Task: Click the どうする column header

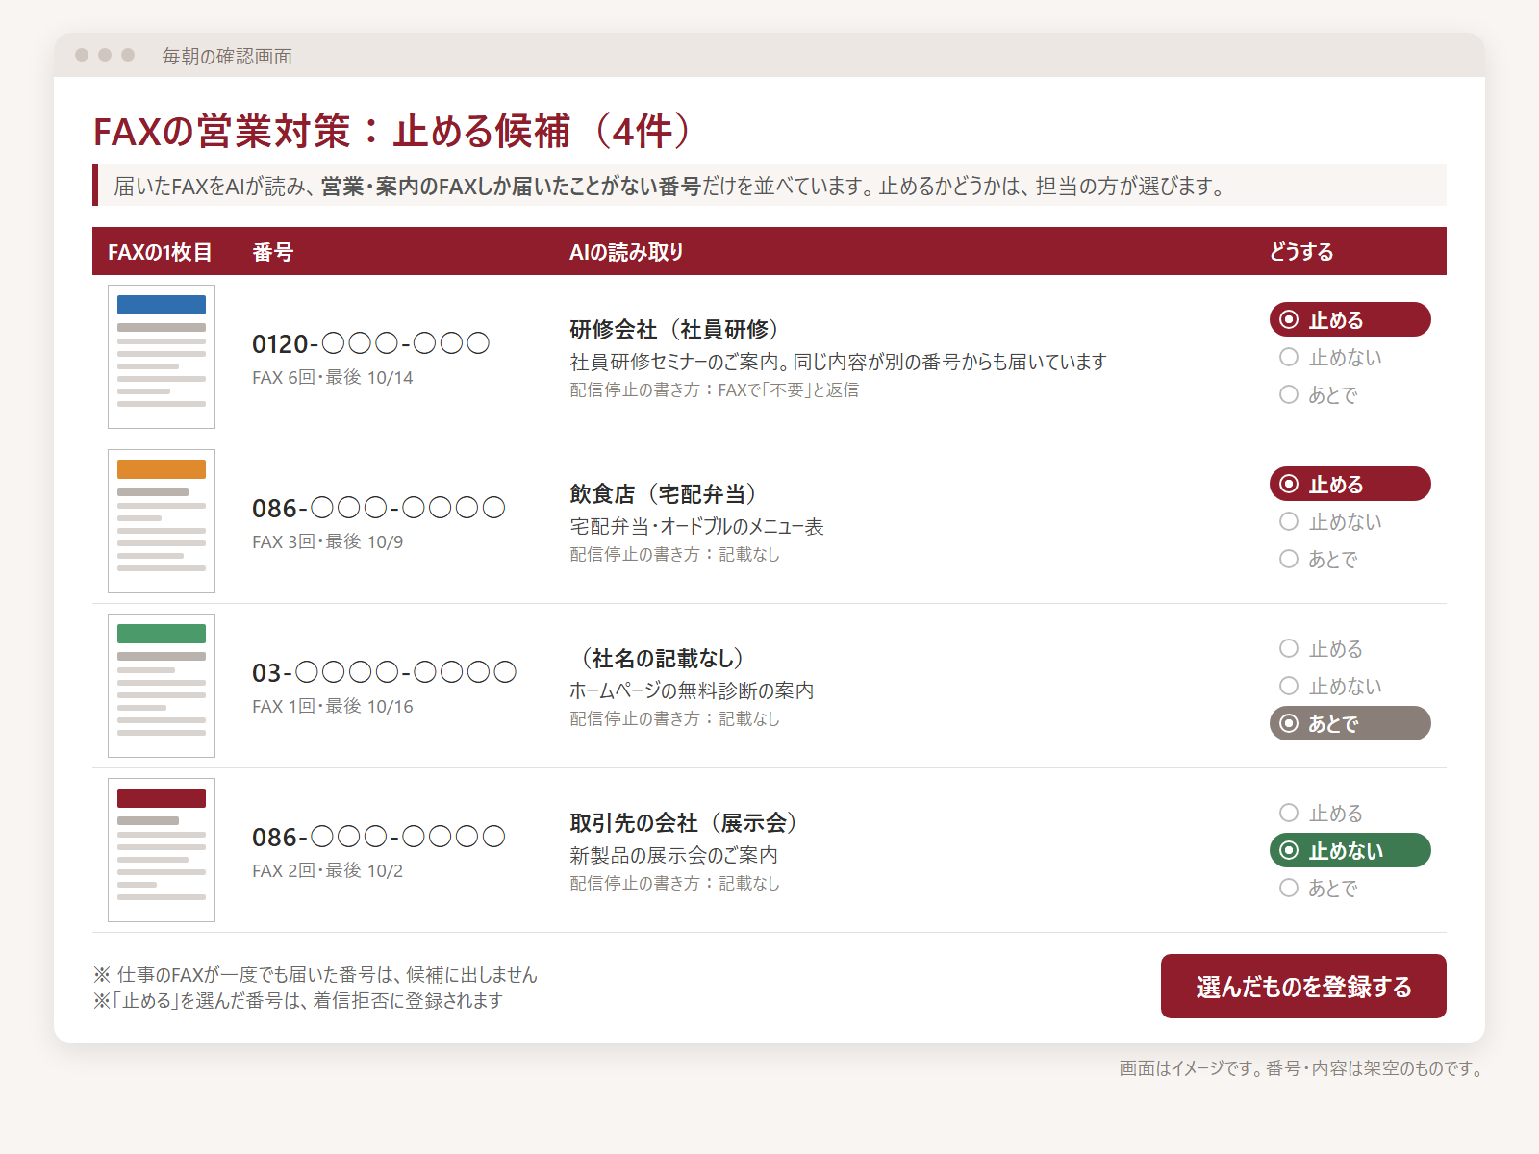Action: coord(1301,252)
